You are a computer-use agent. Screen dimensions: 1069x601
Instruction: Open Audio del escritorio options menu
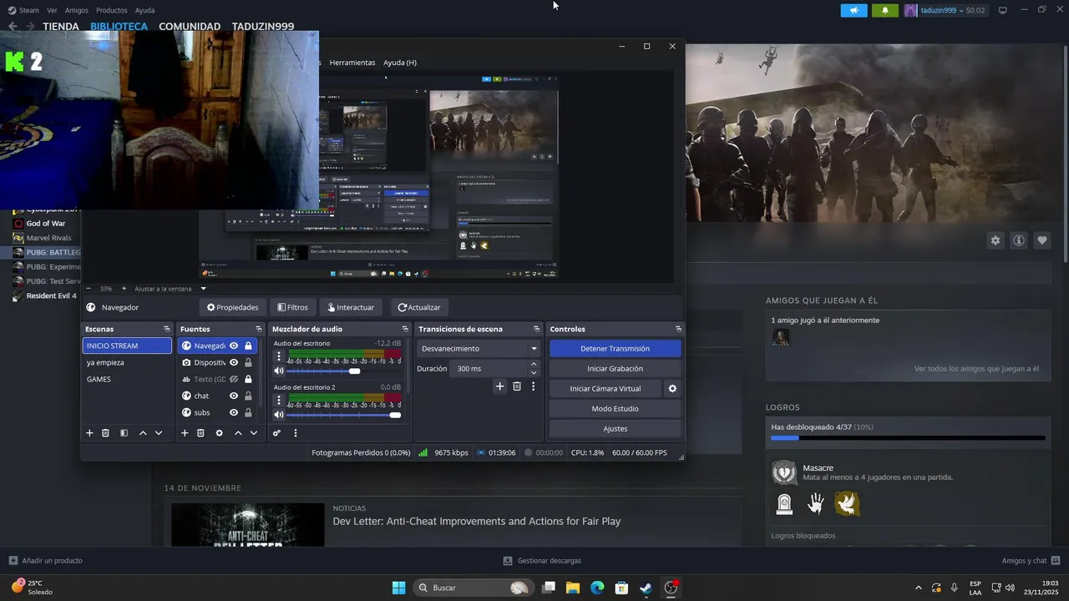click(x=279, y=356)
